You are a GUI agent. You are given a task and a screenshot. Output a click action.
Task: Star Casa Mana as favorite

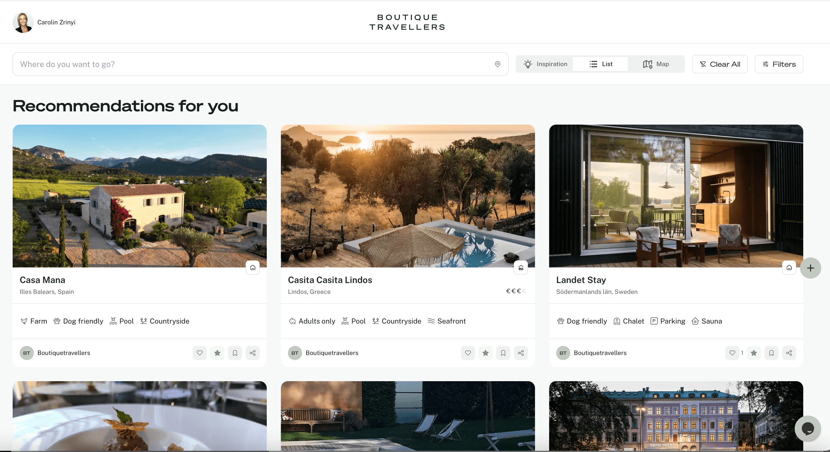click(217, 353)
